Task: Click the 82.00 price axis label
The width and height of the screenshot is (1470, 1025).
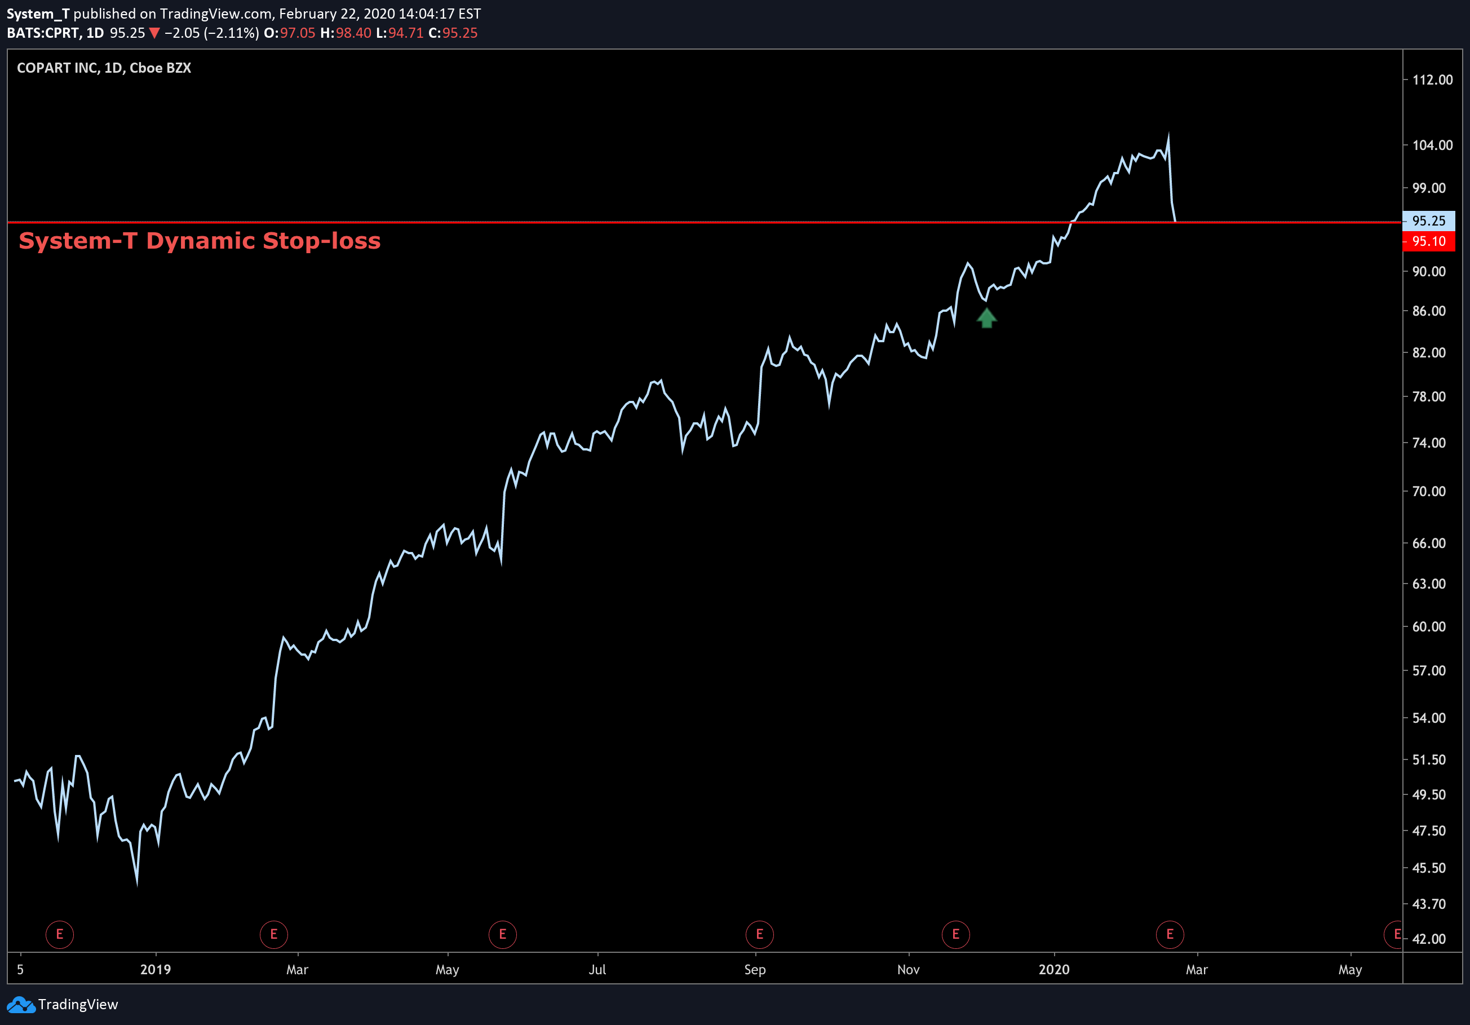Action: (x=1429, y=353)
